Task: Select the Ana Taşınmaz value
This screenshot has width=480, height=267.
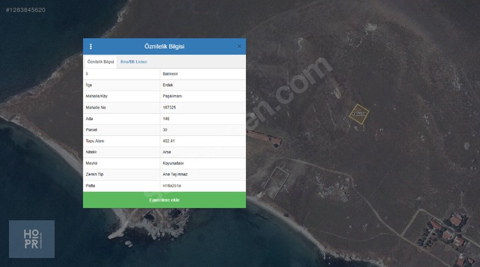Action: (175, 174)
